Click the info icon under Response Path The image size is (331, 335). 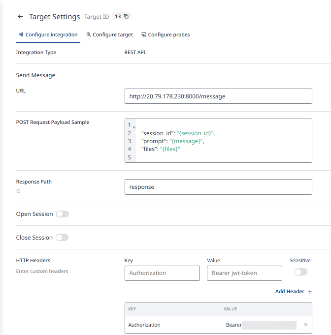[x=18, y=191]
